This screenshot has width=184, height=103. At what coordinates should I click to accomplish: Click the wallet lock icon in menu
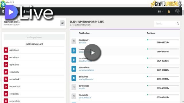[x=24, y=11]
